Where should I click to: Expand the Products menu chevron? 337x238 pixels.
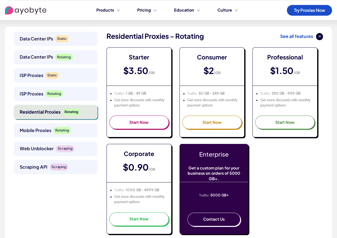click(x=118, y=10)
